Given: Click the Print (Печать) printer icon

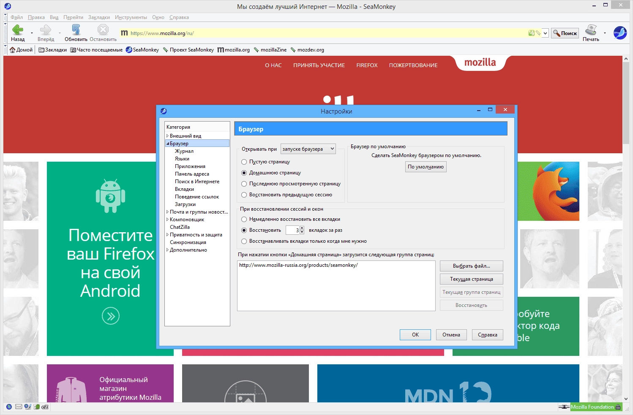Looking at the screenshot, I should [591, 30].
